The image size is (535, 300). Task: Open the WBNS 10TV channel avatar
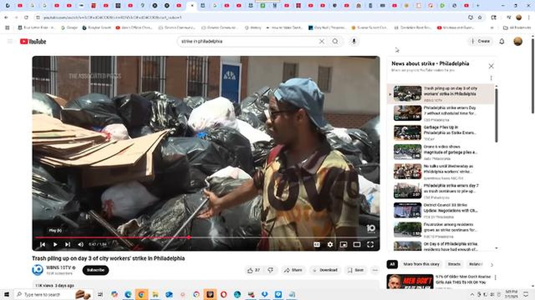(x=38, y=270)
